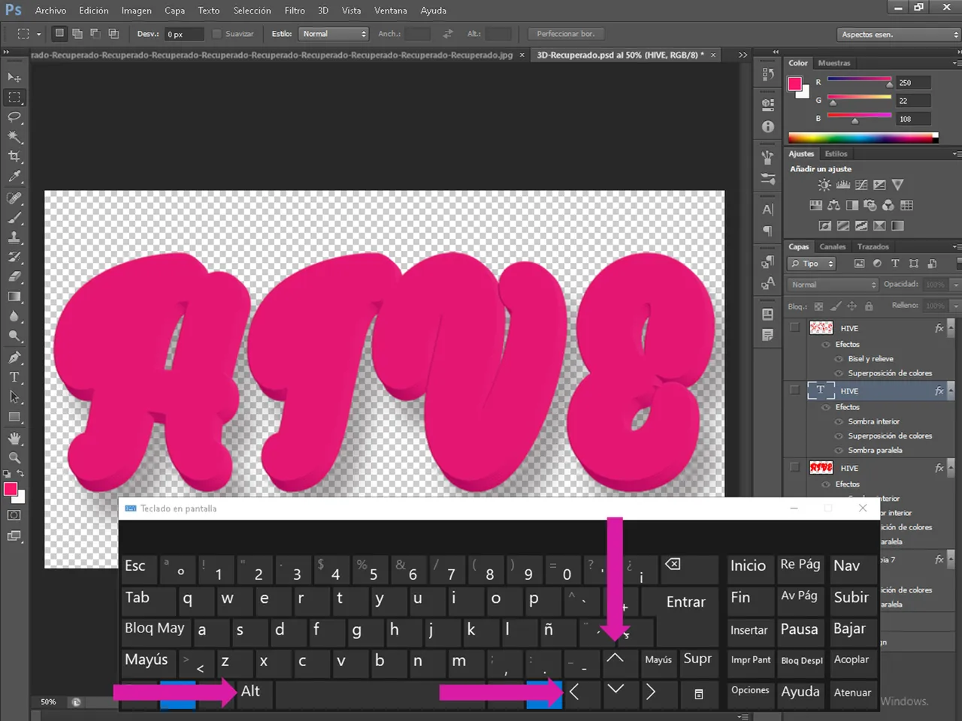Open the Opacidad dropdown arrow
This screenshot has width=962, height=721.
pos(956,285)
